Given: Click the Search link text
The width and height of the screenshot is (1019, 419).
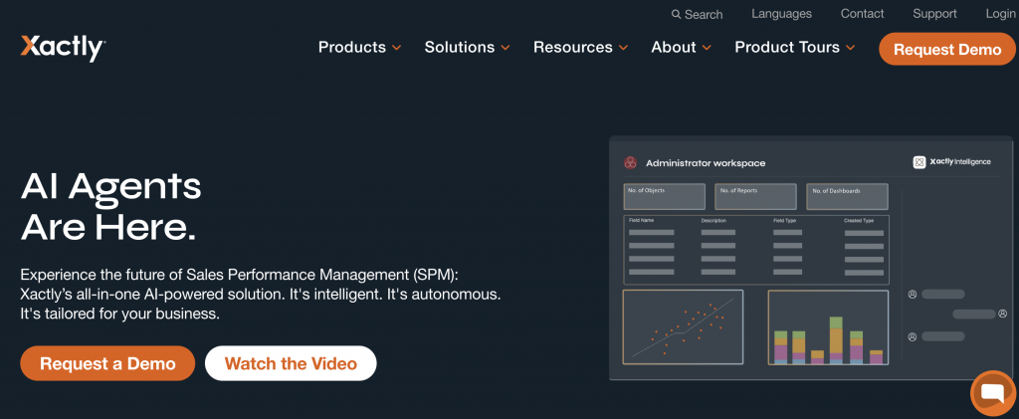Looking at the screenshot, I should 704,14.
